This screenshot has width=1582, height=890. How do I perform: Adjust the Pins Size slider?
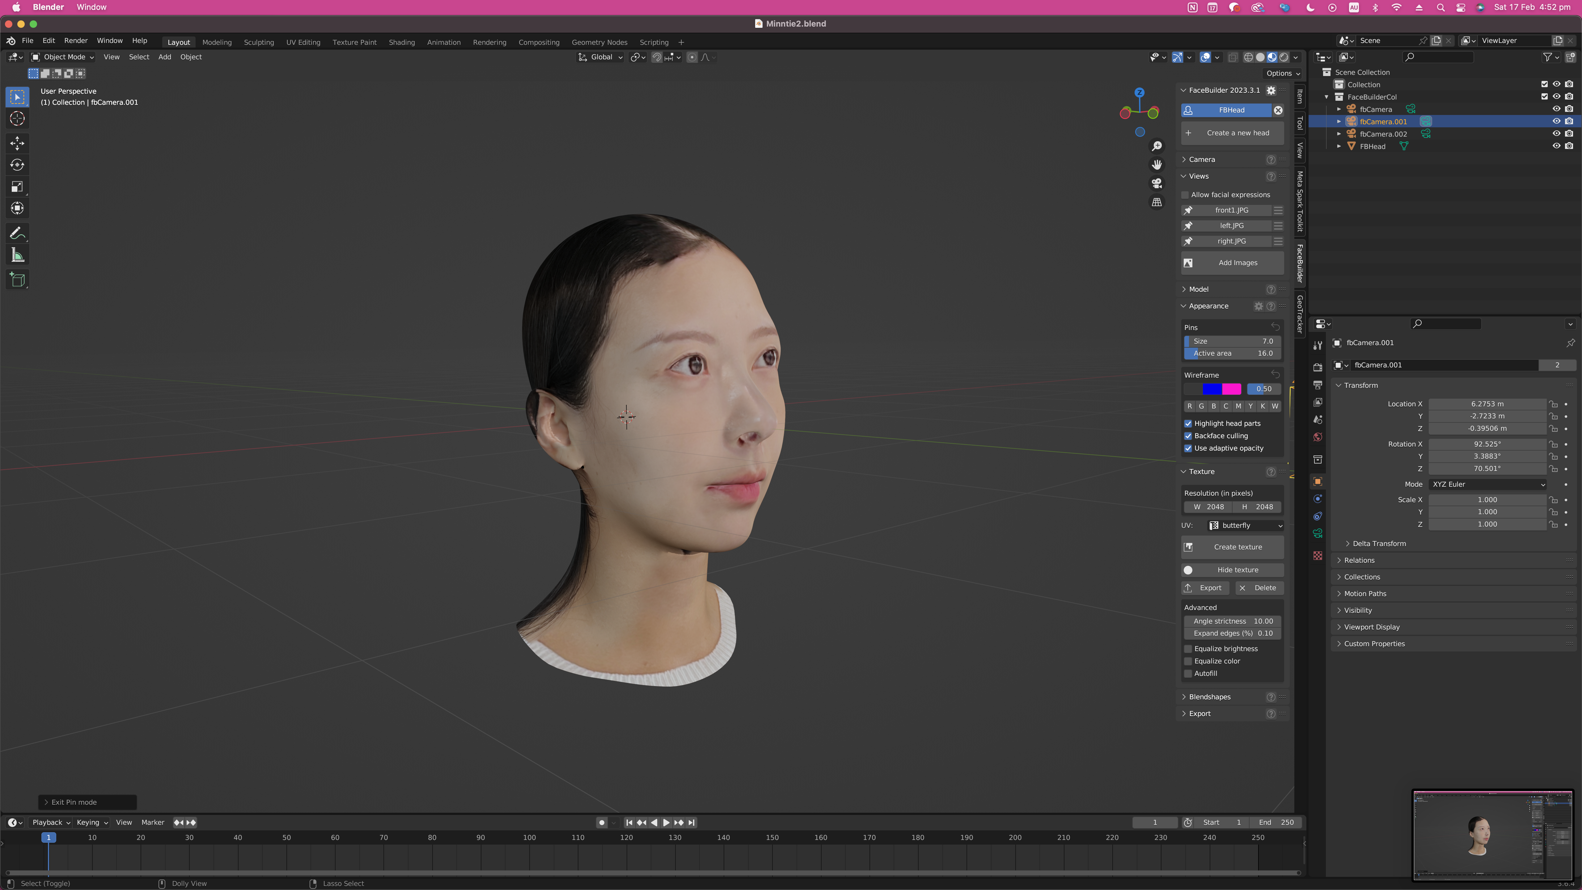coord(1233,341)
